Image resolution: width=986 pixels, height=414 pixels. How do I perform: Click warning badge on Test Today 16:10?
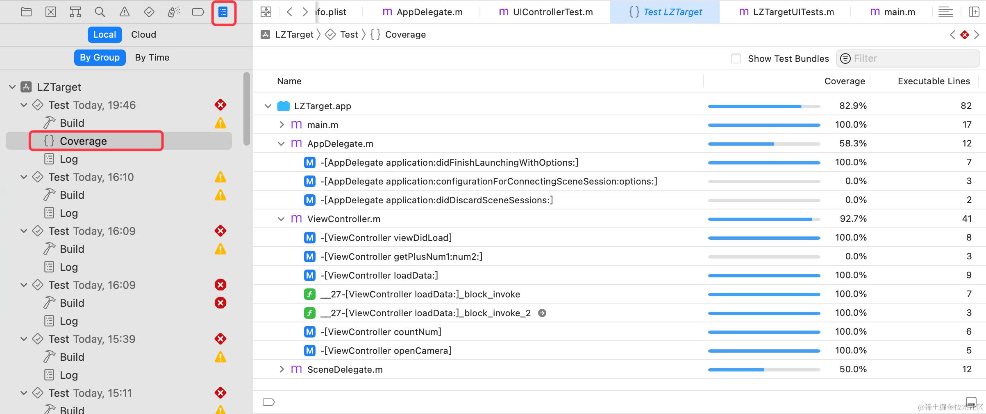coord(220,177)
